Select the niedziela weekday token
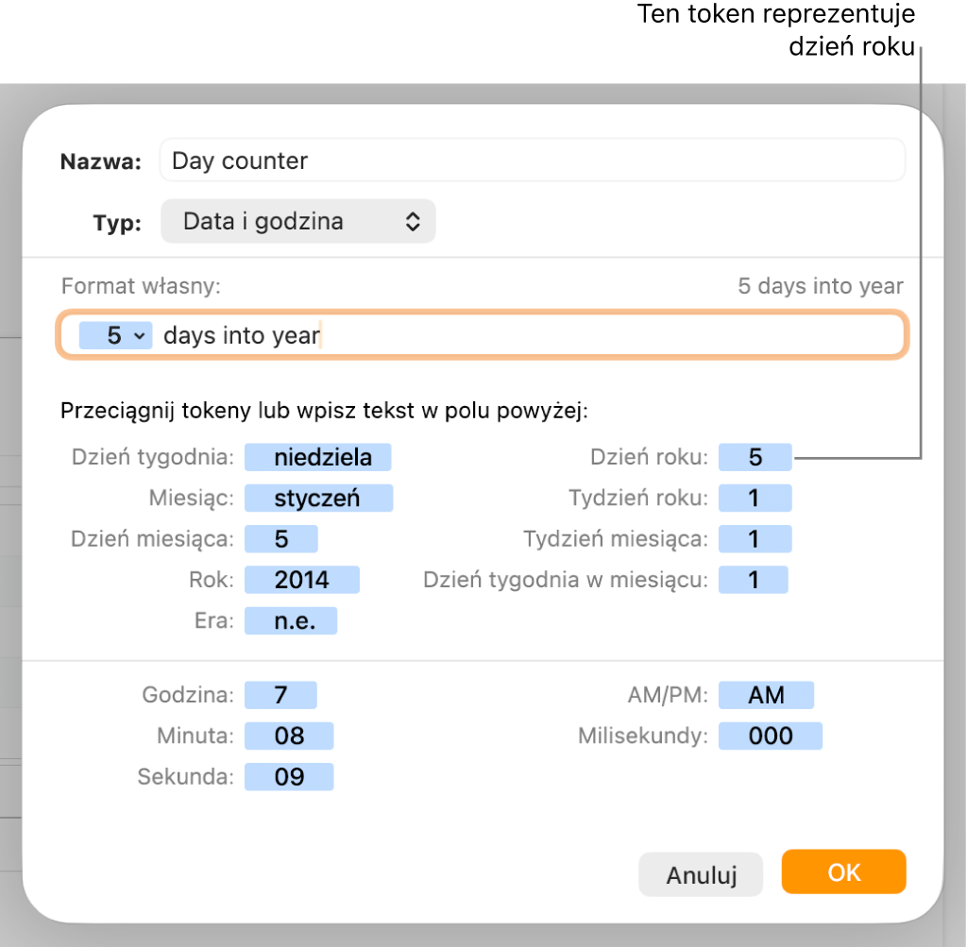This screenshot has height=947, width=967. [317, 458]
